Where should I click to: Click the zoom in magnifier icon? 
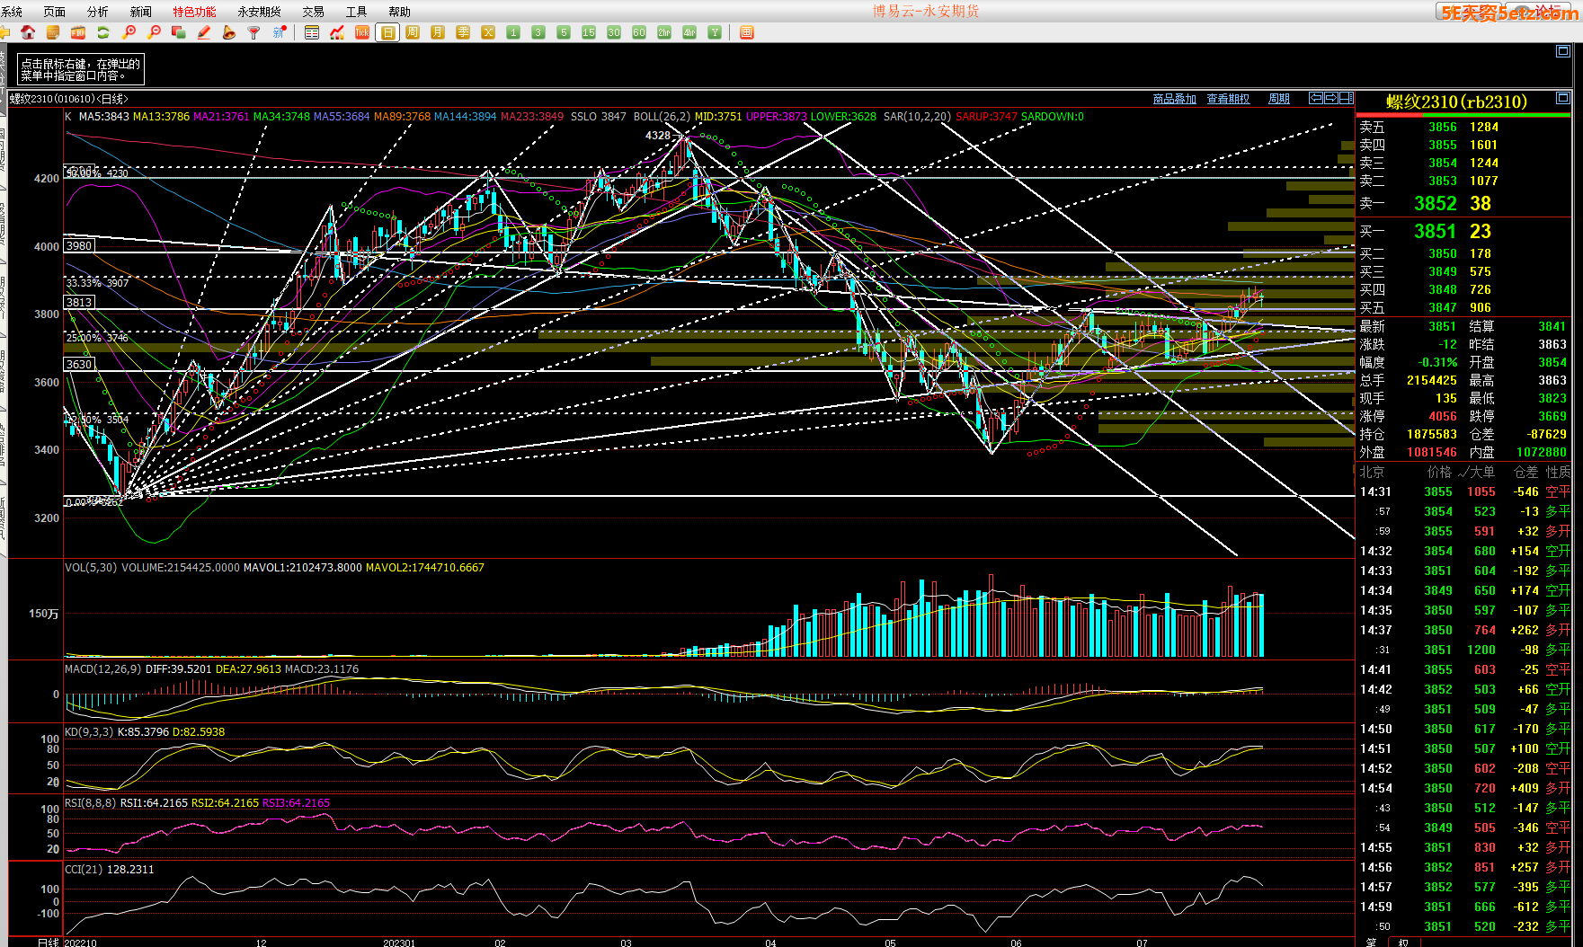pos(129,32)
